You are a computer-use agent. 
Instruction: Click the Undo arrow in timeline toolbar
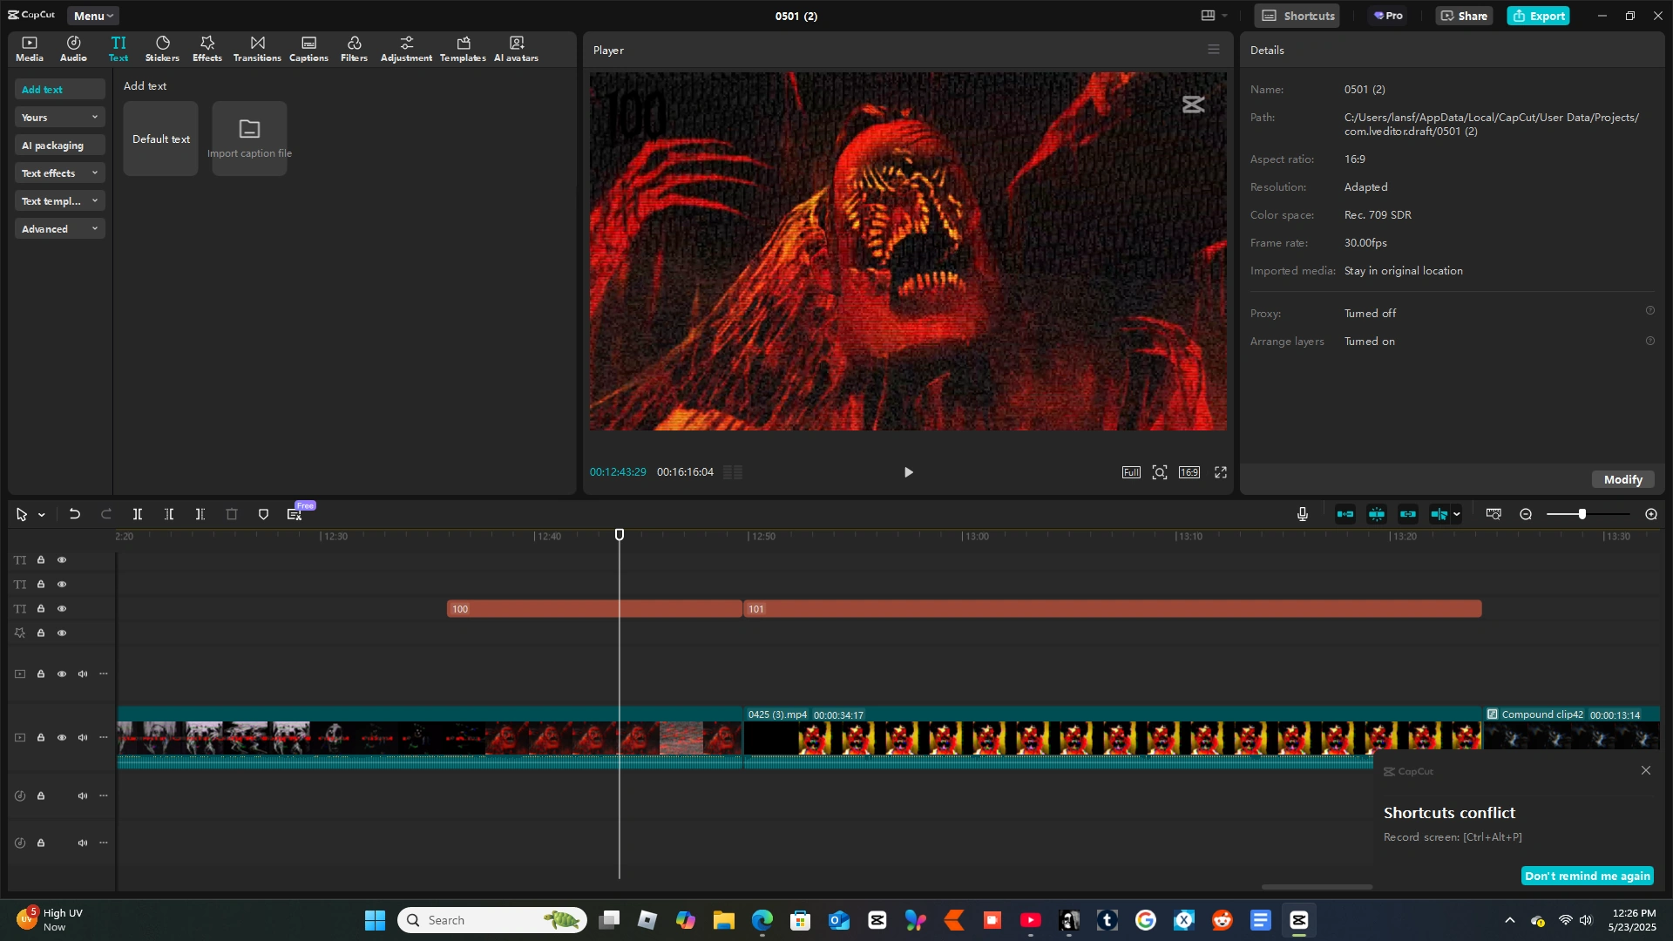(75, 515)
